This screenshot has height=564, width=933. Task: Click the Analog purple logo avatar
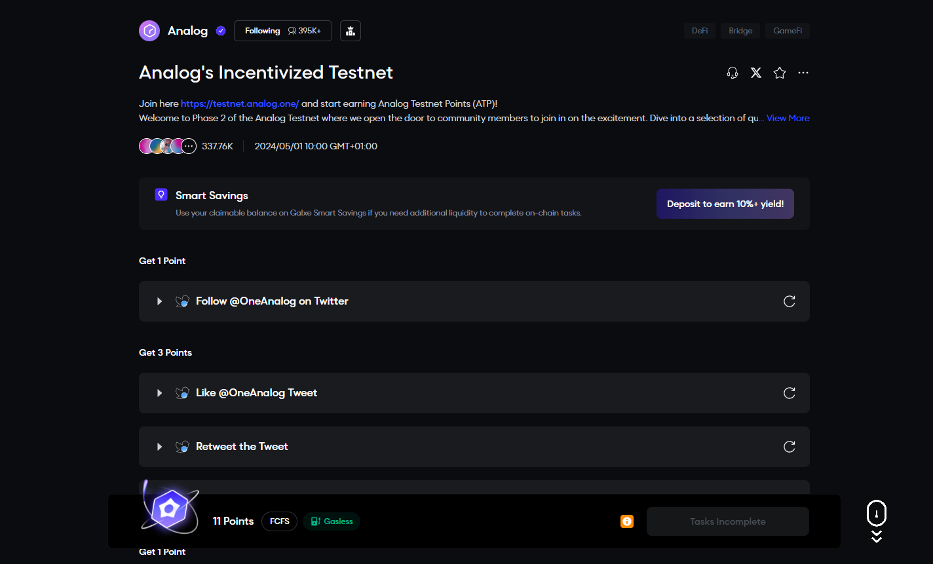pyautogui.click(x=149, y=31)
